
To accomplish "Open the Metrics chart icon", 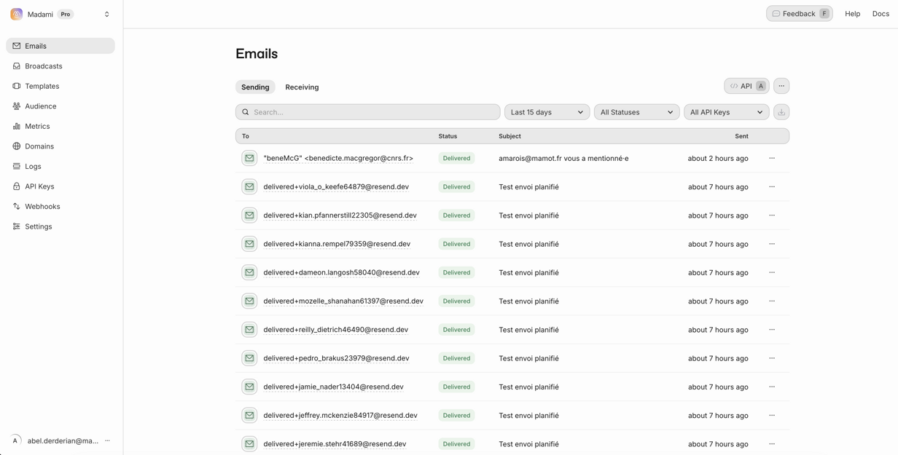I will [x=17, y=126].
